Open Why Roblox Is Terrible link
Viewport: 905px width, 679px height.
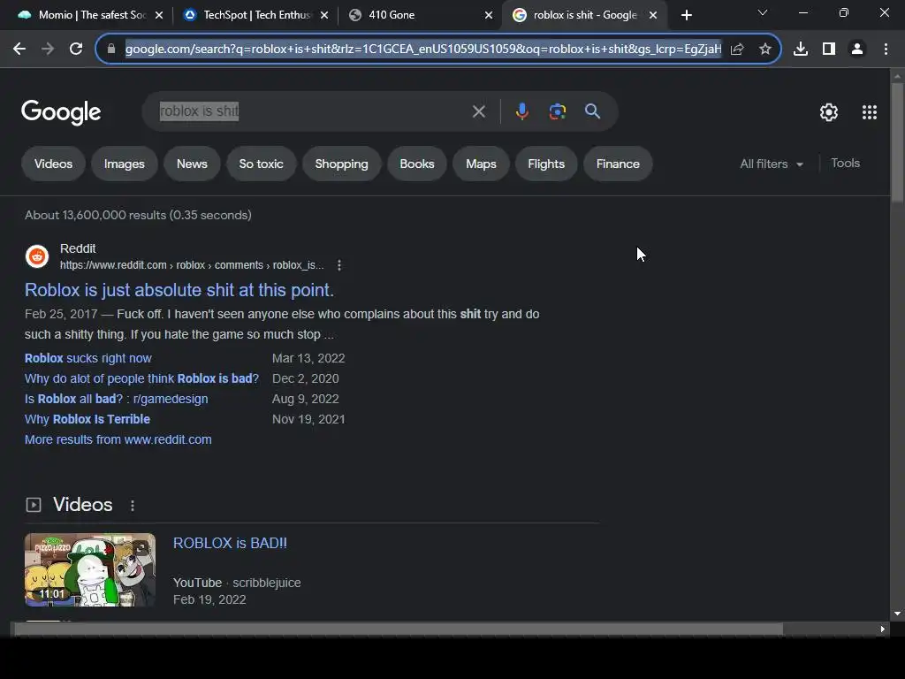coord(87,419)
